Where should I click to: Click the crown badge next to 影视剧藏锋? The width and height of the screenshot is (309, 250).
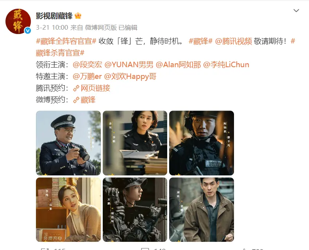tap(78, 16)
